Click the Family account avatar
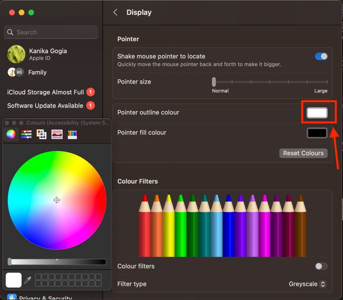 pyautogui.click(x=15, y=72)
